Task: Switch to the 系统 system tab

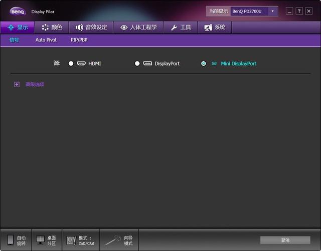Action: tap(215, 27)
